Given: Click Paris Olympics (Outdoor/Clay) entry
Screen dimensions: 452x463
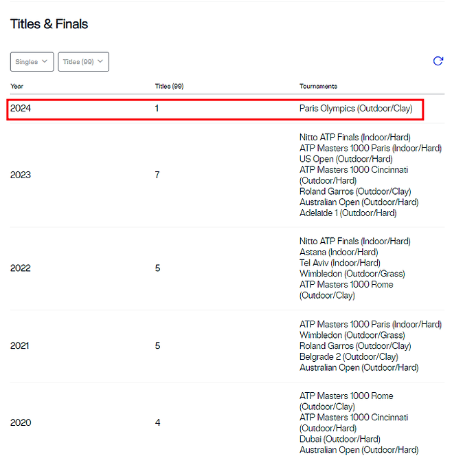Looking at the screenshot, I should (x=356, y=109).
